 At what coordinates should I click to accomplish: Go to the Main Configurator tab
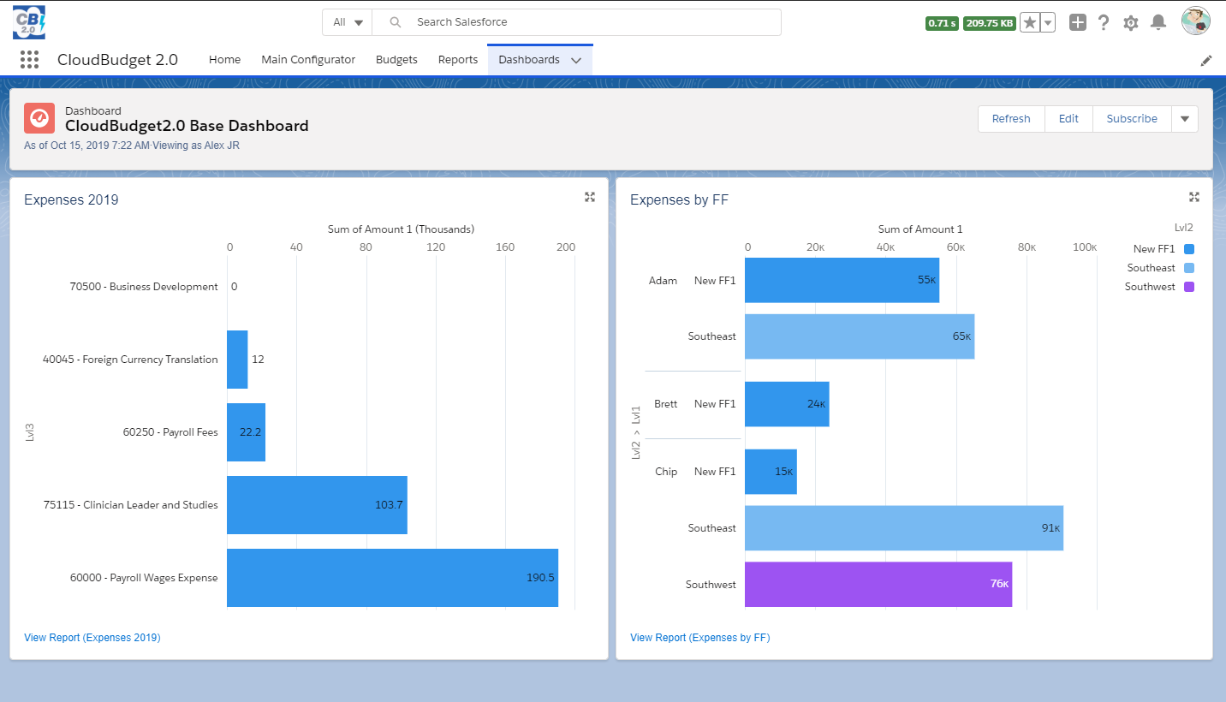[x=308, y=60]
